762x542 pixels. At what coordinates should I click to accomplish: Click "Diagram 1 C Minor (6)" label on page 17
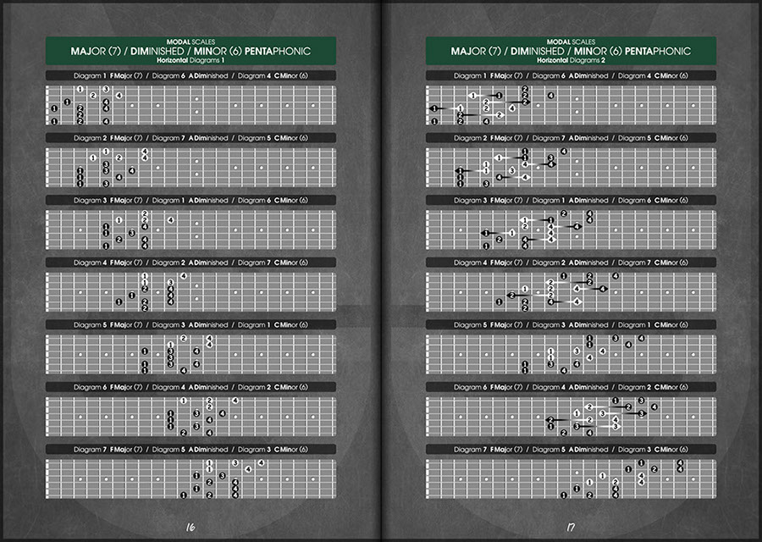pos(653,324)
